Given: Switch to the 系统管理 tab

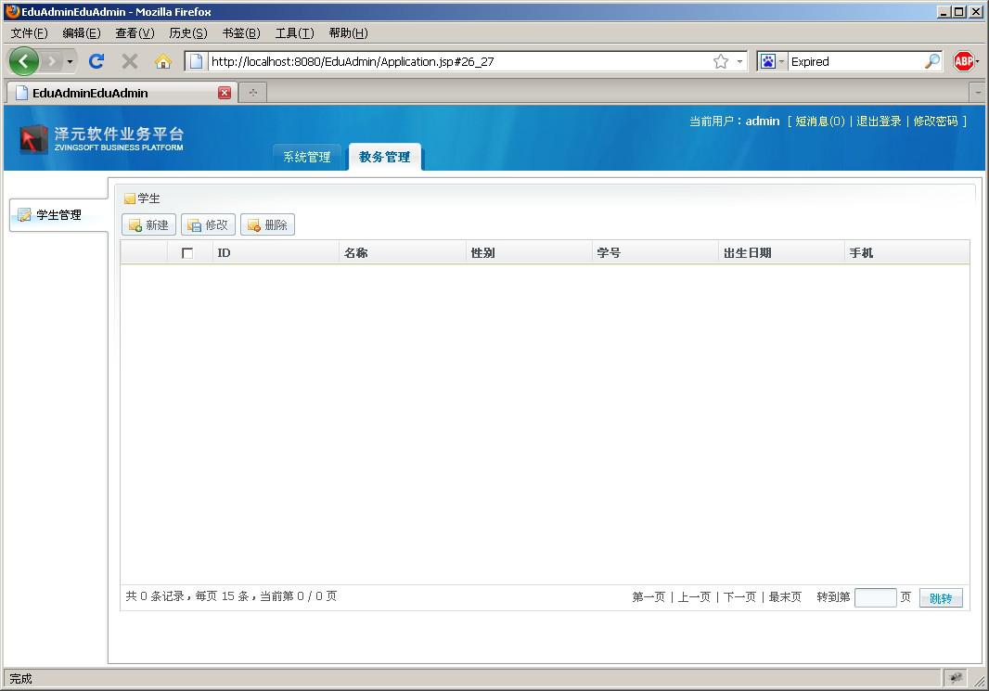Looking at the screenshot, I should click(307, 157).
